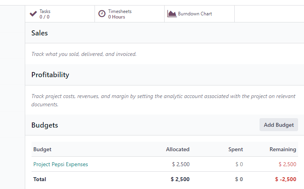Click the Project Pepsi $ 0 spent value
This screenshot has width=304, height=189.
239,164
